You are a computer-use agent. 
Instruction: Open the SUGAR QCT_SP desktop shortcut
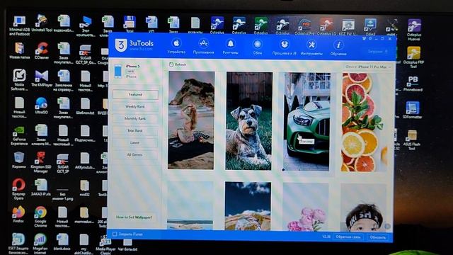point(63,164)
